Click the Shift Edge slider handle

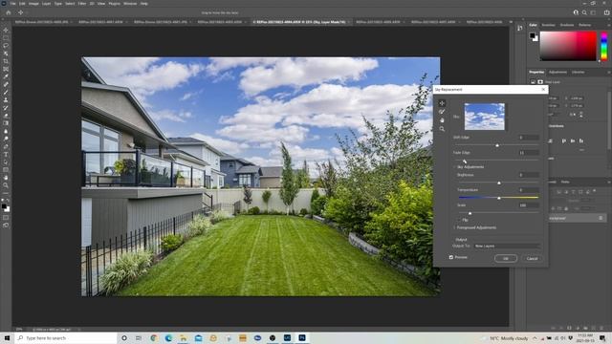pyautogui.click(x=497, y=145)
